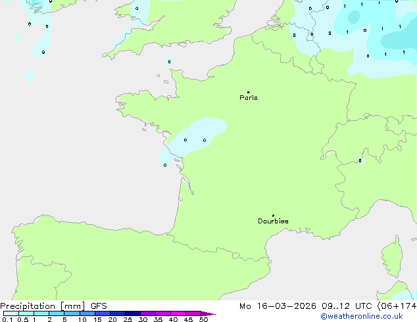Select the 1–2 mm legend color box

(x=41, y=313)
